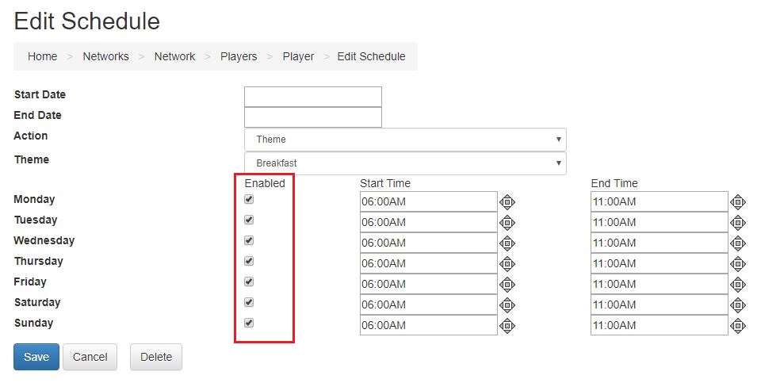Viewport: 761px width, 383px height.
Task: Cancel editing the schedule
Action: click(x=90, y=357)
